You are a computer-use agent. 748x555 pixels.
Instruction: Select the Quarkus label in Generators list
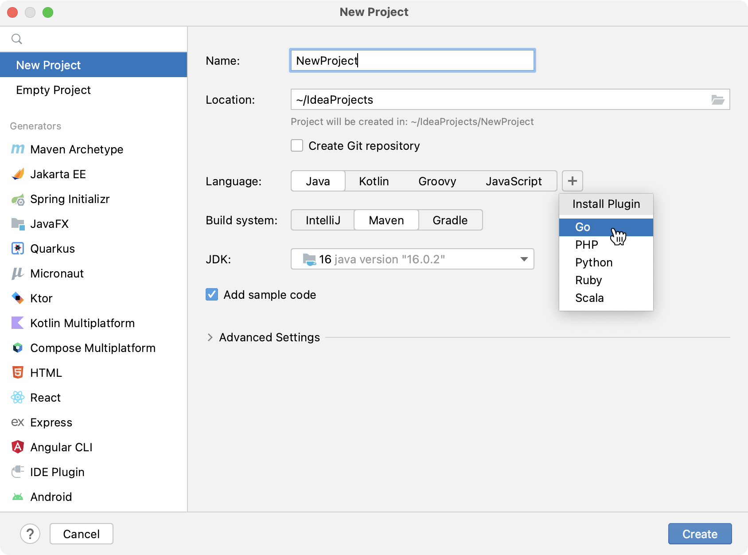point(53,249)
